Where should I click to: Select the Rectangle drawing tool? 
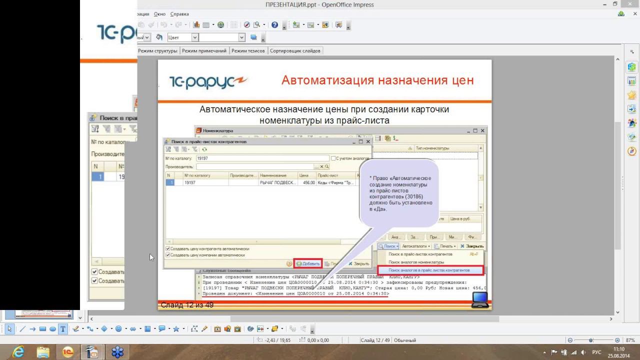pyautogui.click(x=42, y=329)
